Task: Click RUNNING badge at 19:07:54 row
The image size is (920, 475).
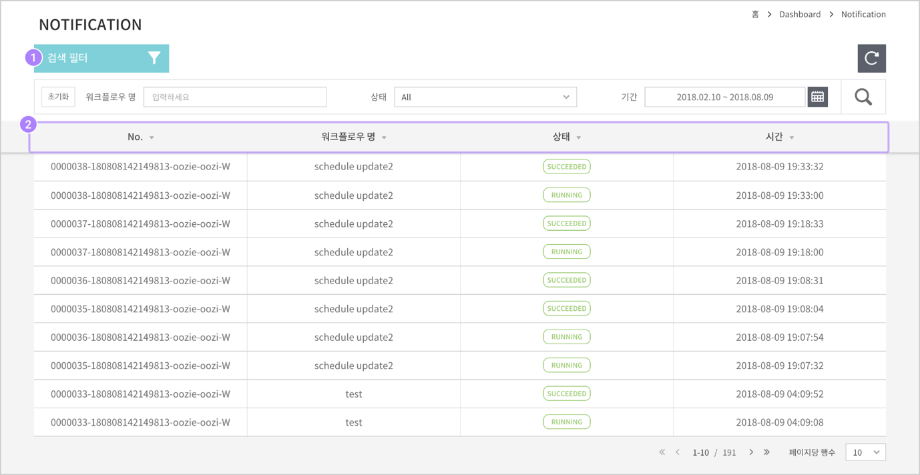Action: click(x=567, y=337)
